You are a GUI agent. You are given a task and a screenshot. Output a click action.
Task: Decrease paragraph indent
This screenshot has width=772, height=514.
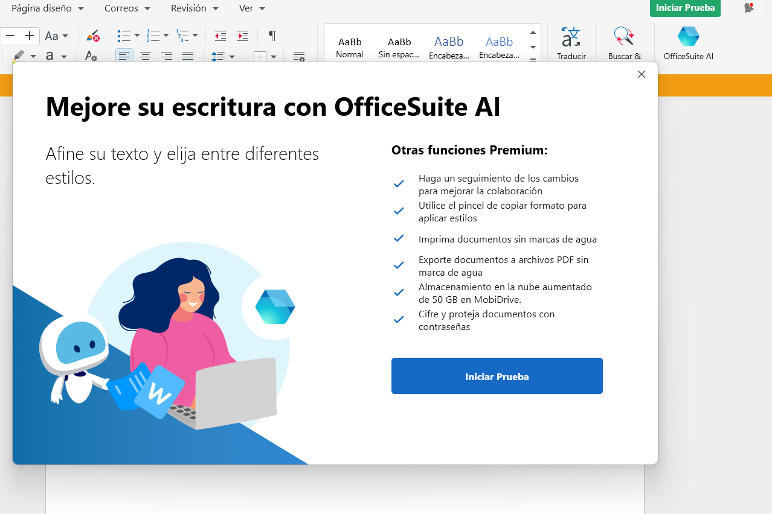click(x=220, y=36)
